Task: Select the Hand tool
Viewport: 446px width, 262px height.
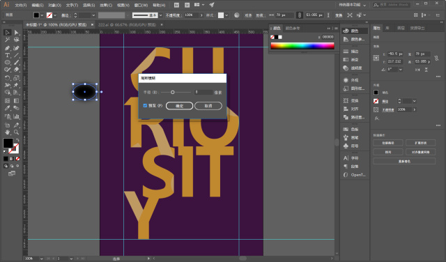Action: (x=8, y=132)
